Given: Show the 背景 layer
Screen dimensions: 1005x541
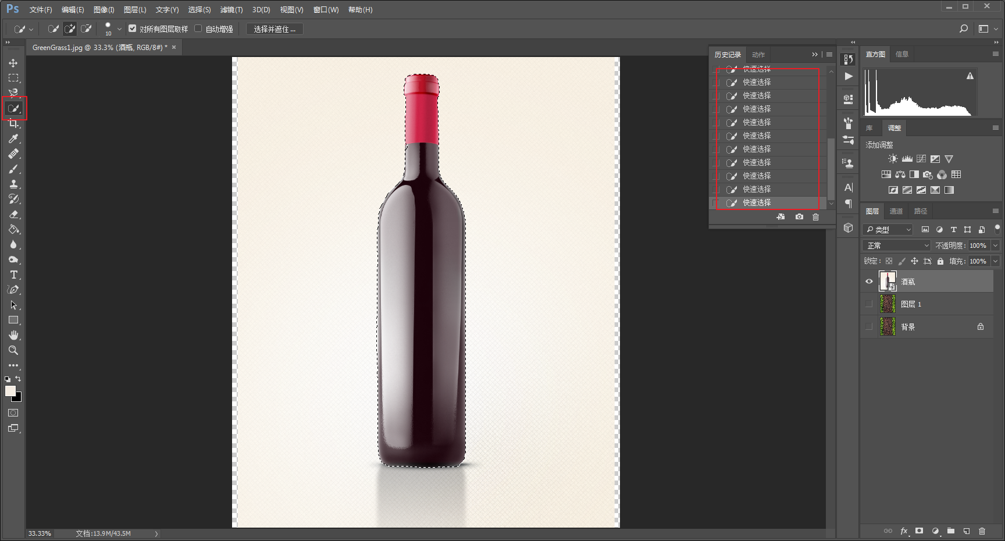Looking at the screenshot, I should (x=869, y=326).
